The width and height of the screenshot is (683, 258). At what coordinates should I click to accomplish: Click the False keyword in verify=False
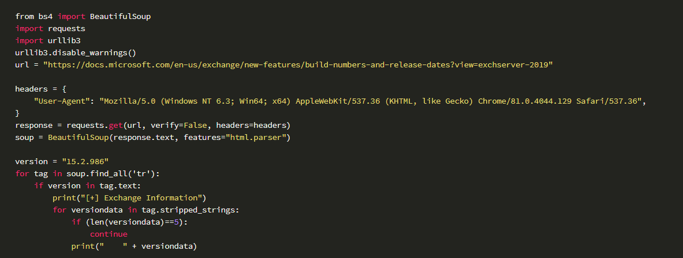[196, 125]
